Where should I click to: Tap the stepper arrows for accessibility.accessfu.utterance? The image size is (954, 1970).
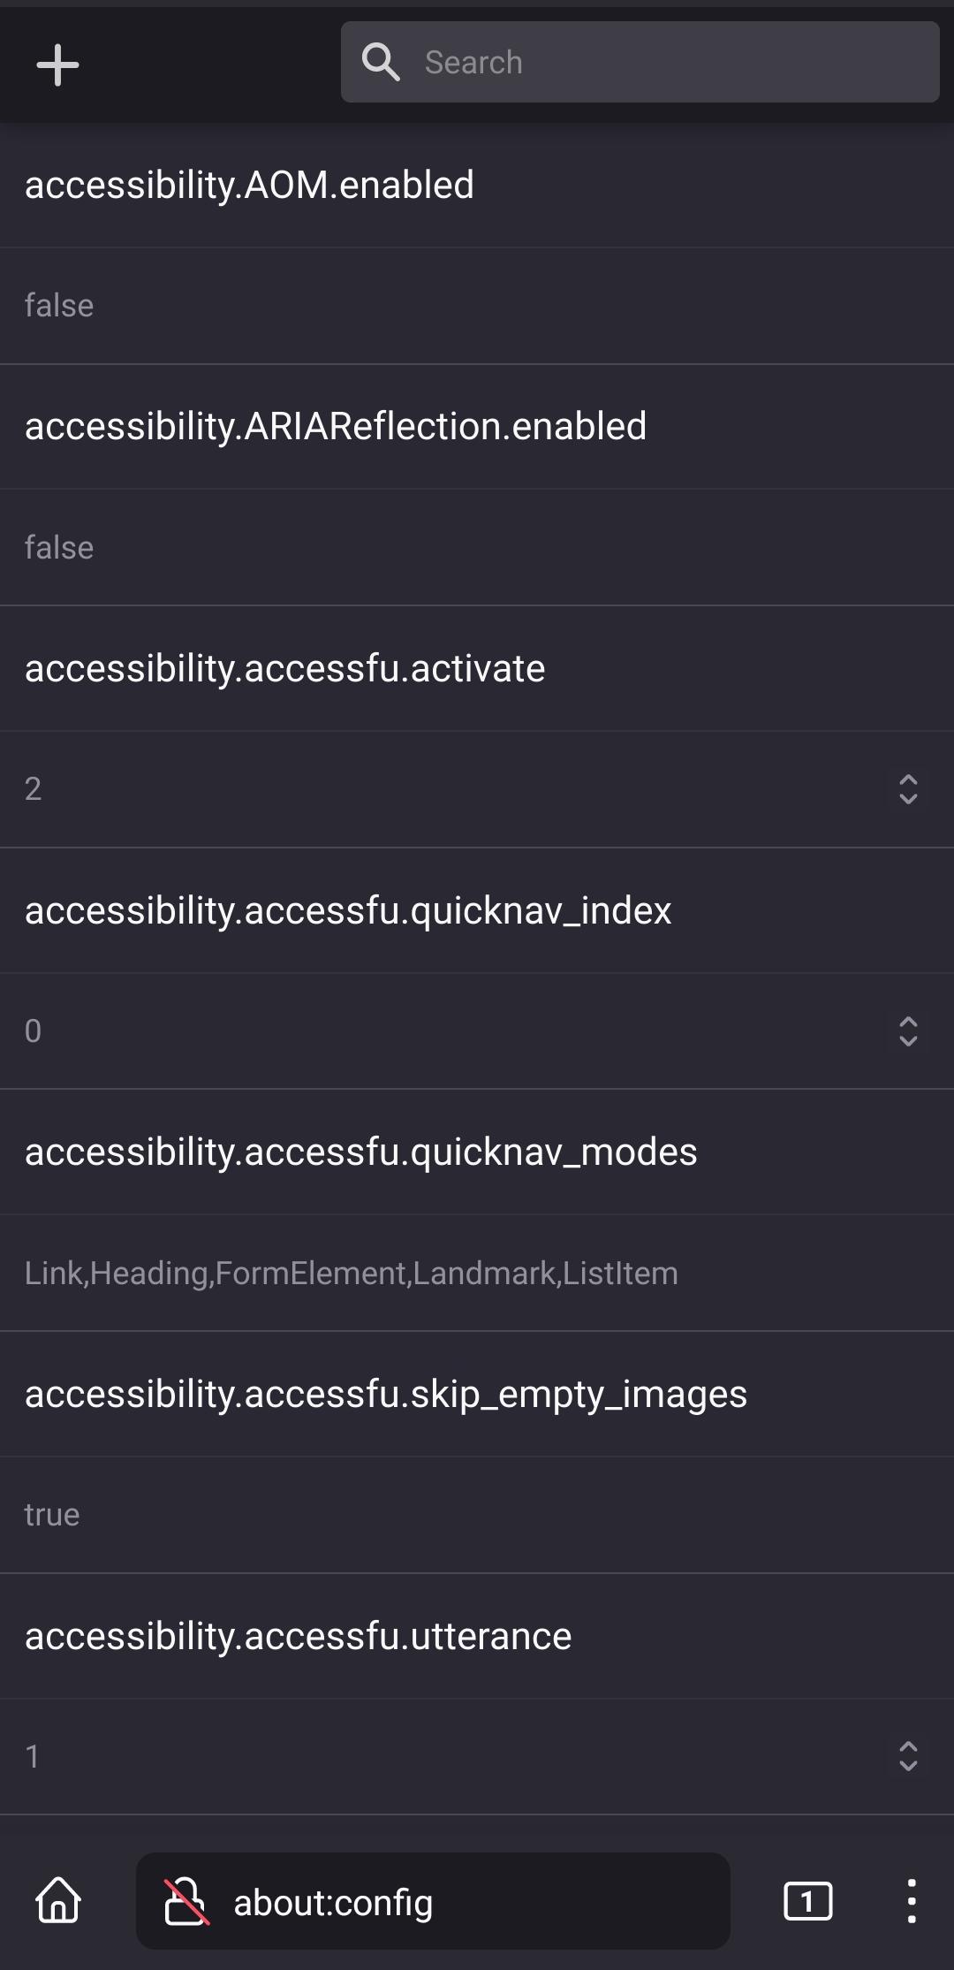tap(910, 1757)
